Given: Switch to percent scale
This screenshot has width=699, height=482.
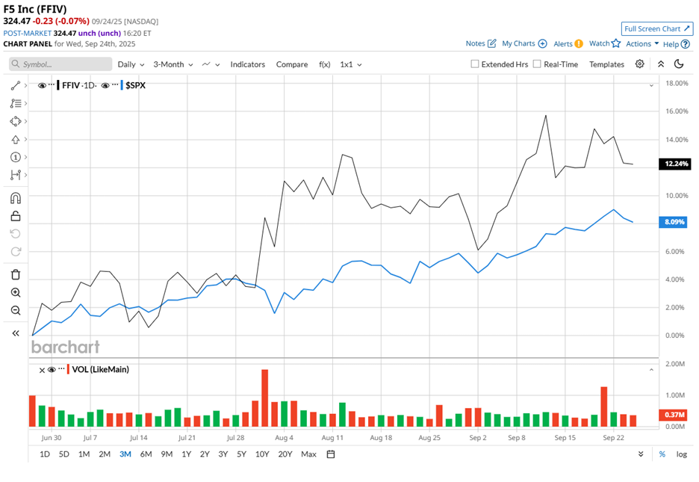Looking at the screenshot, I should [x=662, y=454].
